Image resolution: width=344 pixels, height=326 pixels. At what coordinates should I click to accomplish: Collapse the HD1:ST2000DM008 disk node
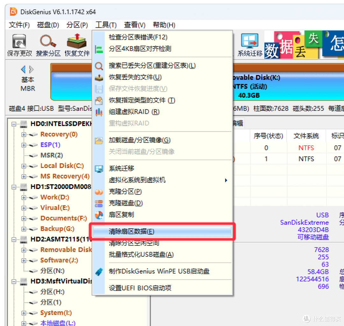point(14,187)
